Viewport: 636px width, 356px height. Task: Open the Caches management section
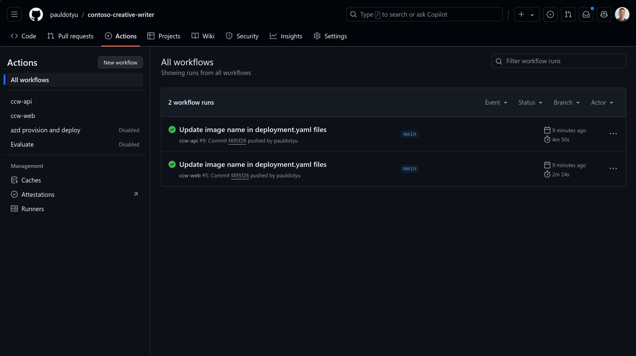pyautogui.click(x=31, y=180)
